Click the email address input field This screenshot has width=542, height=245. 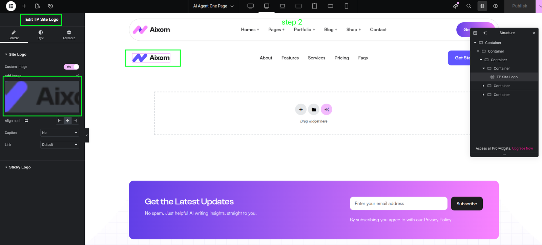pyautogui.click(x=399, y=204)
